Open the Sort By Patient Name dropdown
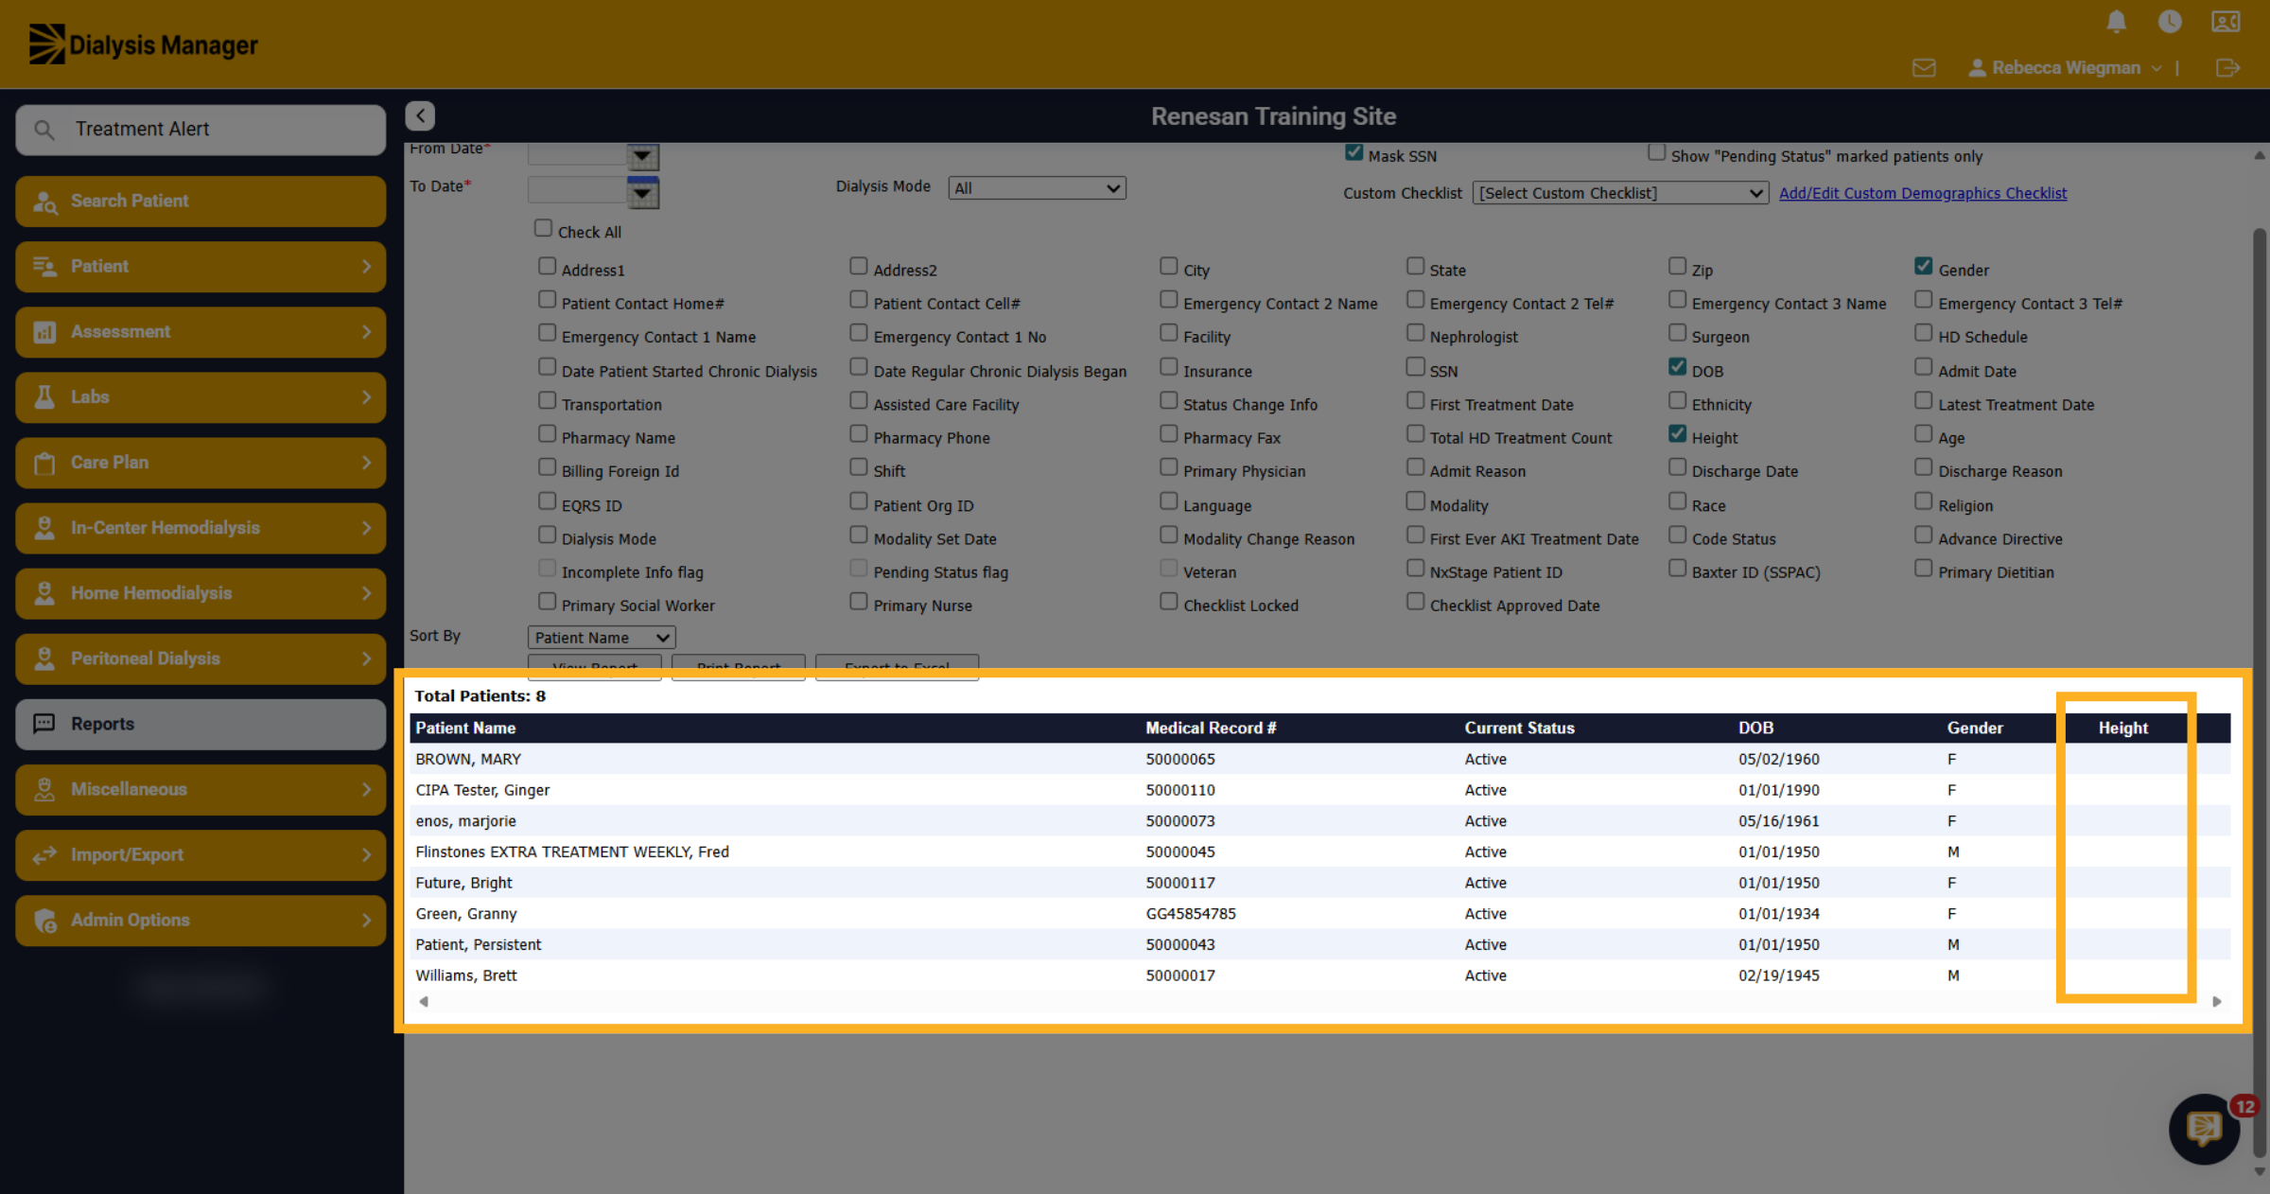The width and height of the screenshot is (2270, 1194). (602, 638)
